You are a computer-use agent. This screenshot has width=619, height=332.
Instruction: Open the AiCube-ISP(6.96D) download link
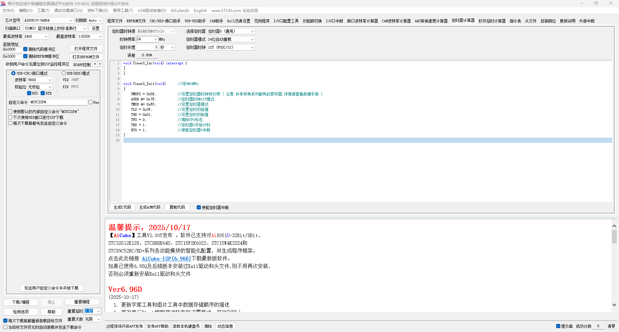(166, 259)
